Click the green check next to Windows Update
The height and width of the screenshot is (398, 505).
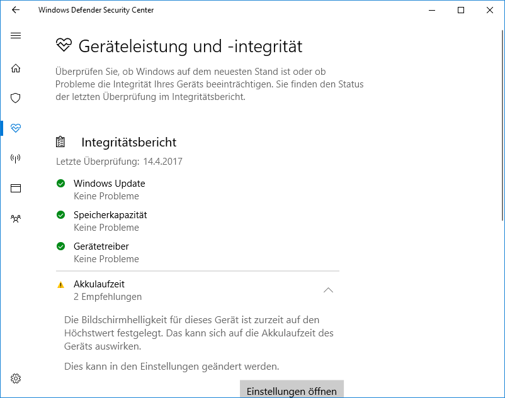[x=60, y=183]
